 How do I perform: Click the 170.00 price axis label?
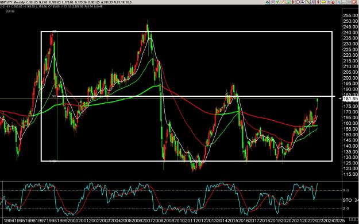click(350, 112)
